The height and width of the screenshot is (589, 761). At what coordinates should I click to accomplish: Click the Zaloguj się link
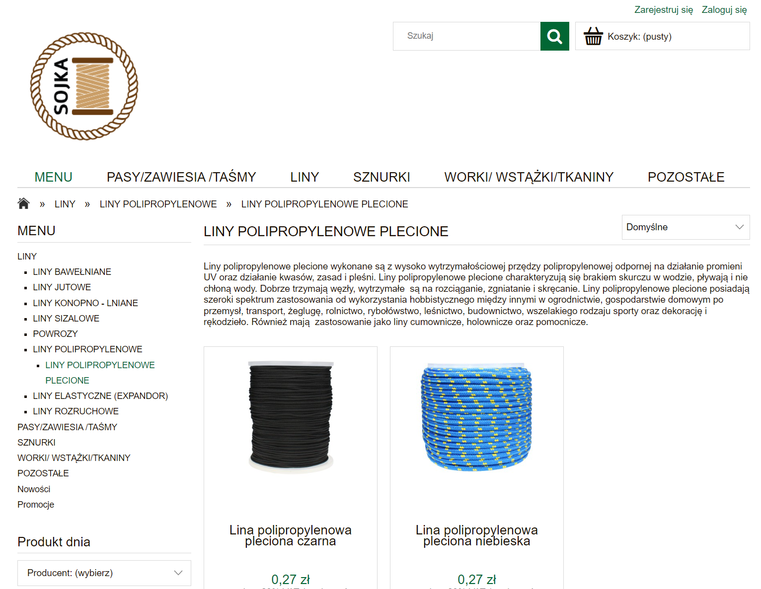[724, 10]
